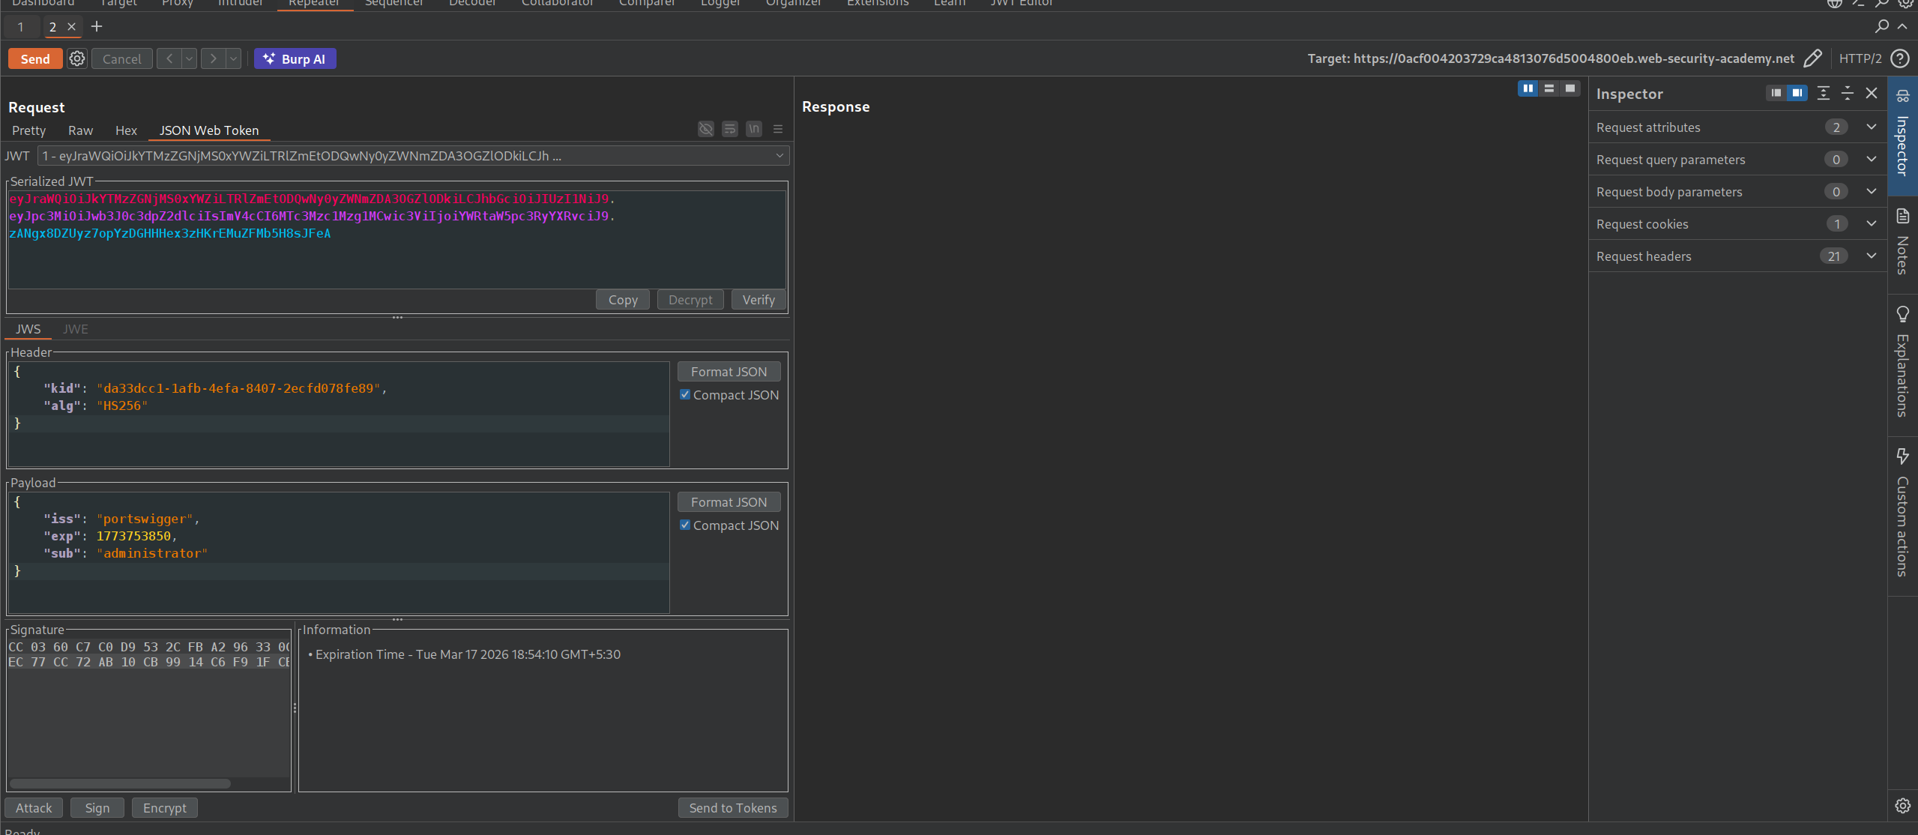The image size is (1918, 835).
Task: Click the Verify button for serialized JWT
Action: click(758, 300)
